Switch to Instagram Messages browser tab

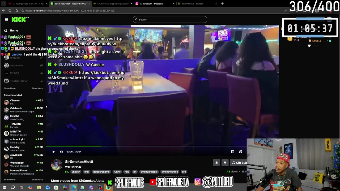(155, 4)
